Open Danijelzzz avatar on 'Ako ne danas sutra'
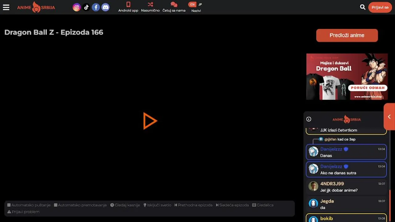This screenshot has height=222, width=395. coord(313,169)
